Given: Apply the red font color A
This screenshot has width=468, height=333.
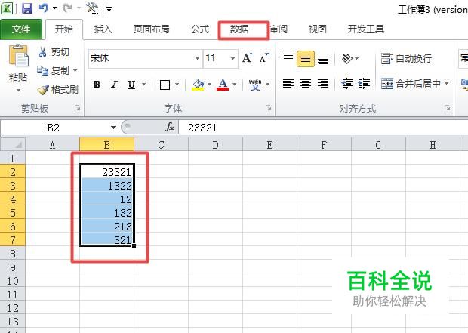Looking at the screenshot, I should (x=223, y=85).
